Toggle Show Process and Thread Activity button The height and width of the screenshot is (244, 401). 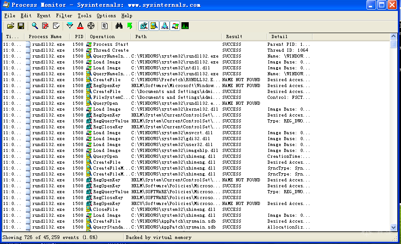175,26
